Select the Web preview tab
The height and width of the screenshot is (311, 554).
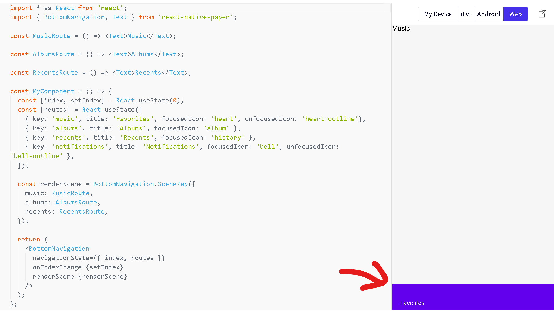(x=515, y=14)
